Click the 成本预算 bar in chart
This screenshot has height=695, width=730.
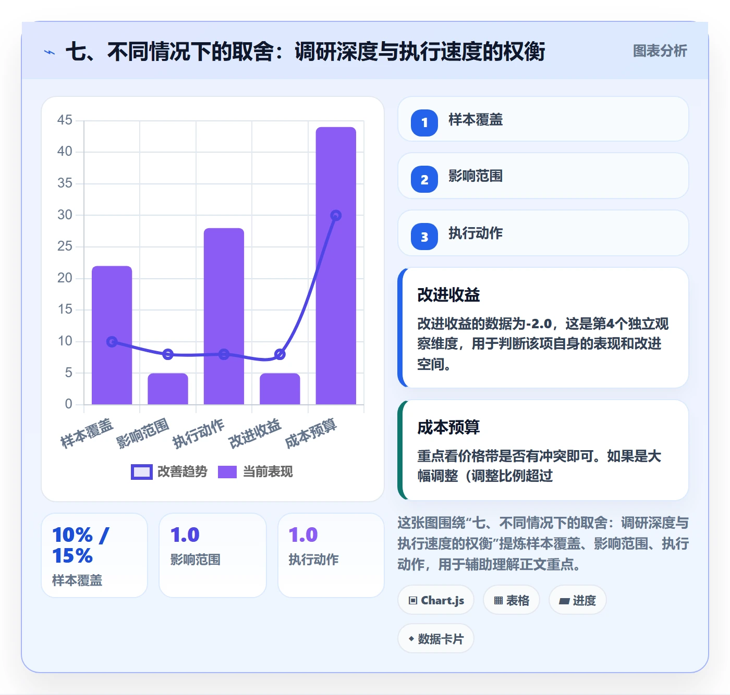(336, 266)
